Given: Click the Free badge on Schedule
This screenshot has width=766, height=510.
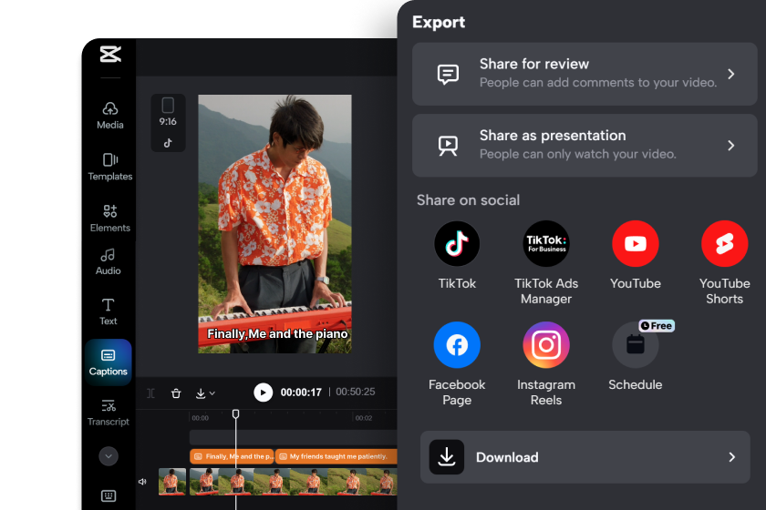Looking at the screenshot, I should (x=657, y=325).
